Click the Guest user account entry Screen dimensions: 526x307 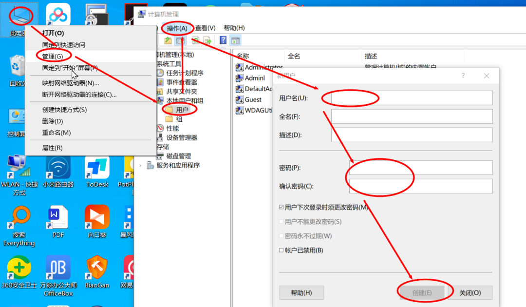coord(253,99)
